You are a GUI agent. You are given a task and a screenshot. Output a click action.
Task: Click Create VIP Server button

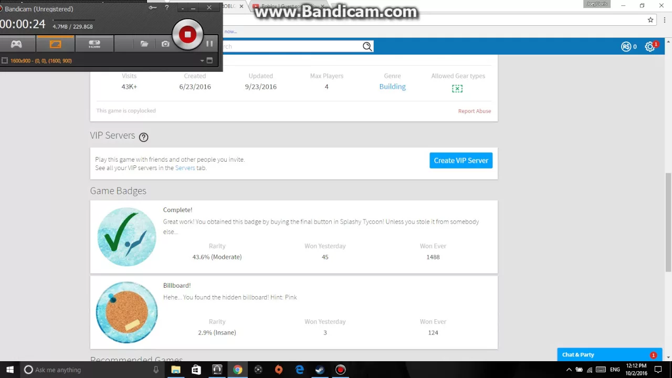pyautogui.click(x=461, y=161)
